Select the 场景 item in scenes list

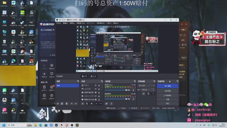[x=67, y=86]
